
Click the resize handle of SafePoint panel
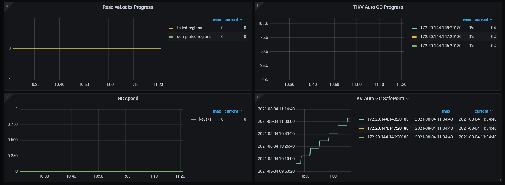pos(500,180)
